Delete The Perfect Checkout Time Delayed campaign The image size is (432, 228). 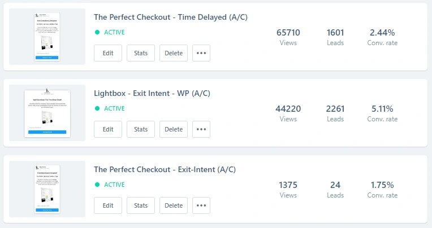tap(174, 53)
